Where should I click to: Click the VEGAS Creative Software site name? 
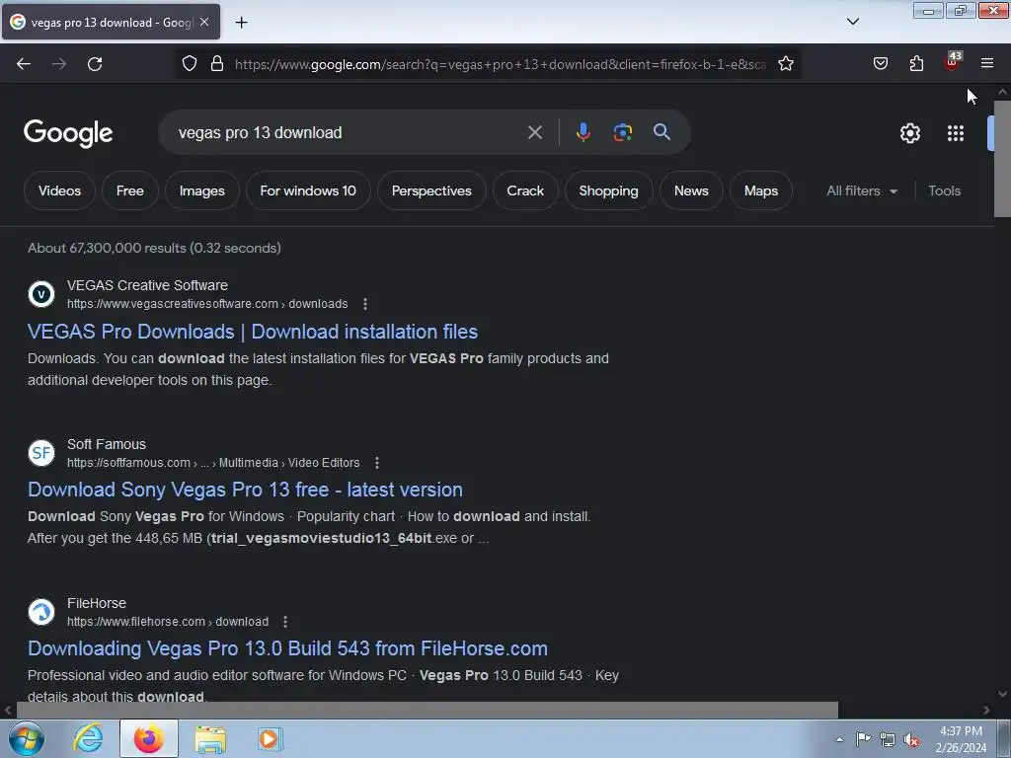click(147, 285)
